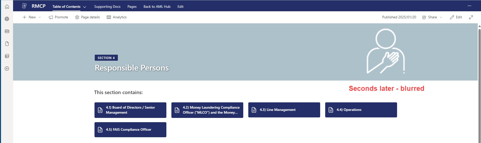Open 4.1) Board of Directors / Senior Management link
This screenshot has height=143, width=481.
tap(130, 110)
